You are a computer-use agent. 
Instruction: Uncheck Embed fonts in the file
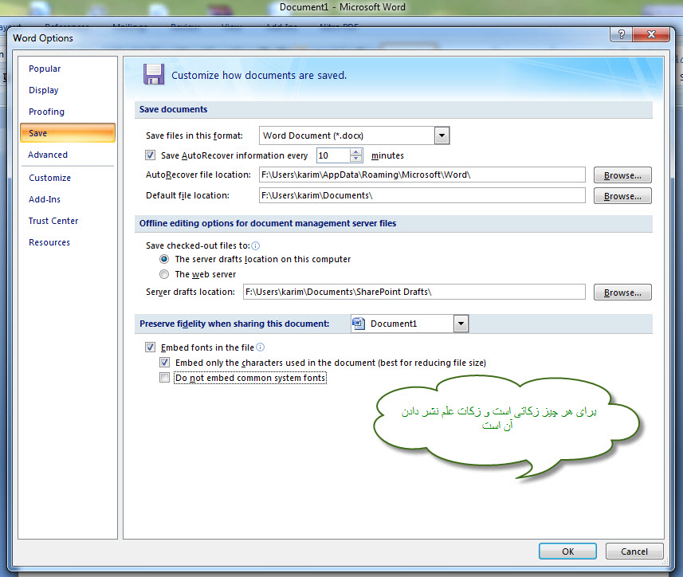click(151, 347)
